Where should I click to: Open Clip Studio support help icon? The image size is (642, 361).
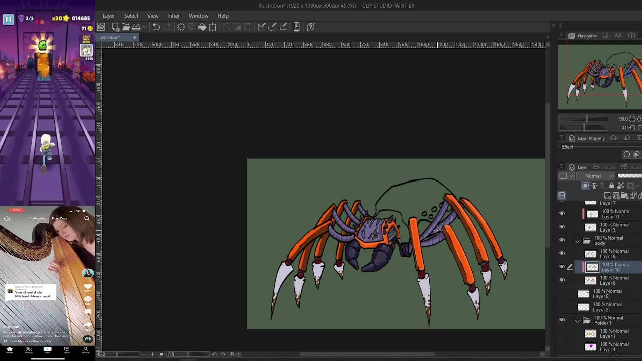310,27
